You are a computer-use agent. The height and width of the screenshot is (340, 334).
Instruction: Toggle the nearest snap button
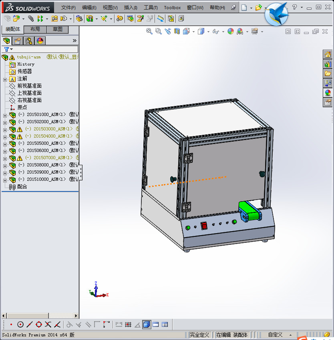coord(57,325)
